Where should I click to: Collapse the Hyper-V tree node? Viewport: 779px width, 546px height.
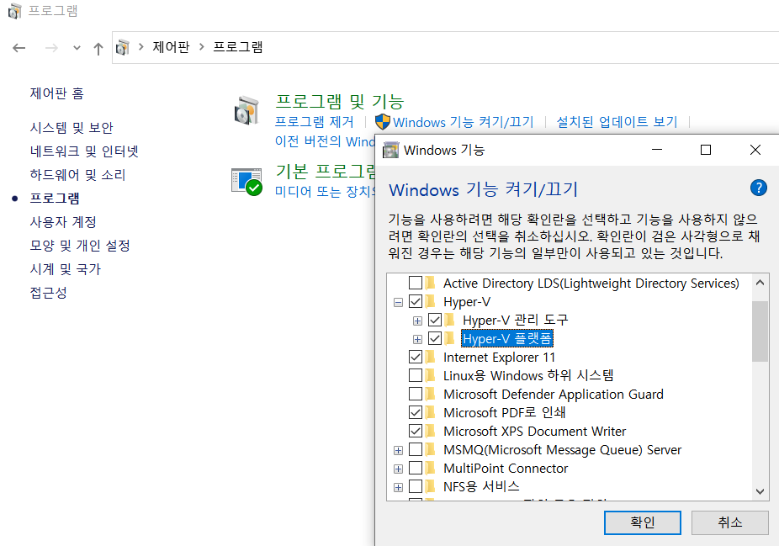(x=398, y=302)
